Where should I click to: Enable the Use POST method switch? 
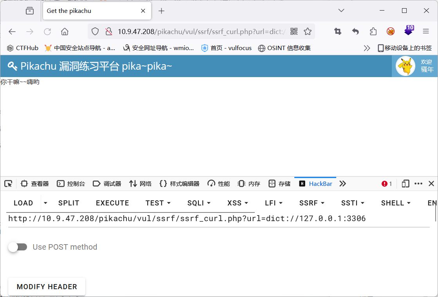[x=18, y=247]
